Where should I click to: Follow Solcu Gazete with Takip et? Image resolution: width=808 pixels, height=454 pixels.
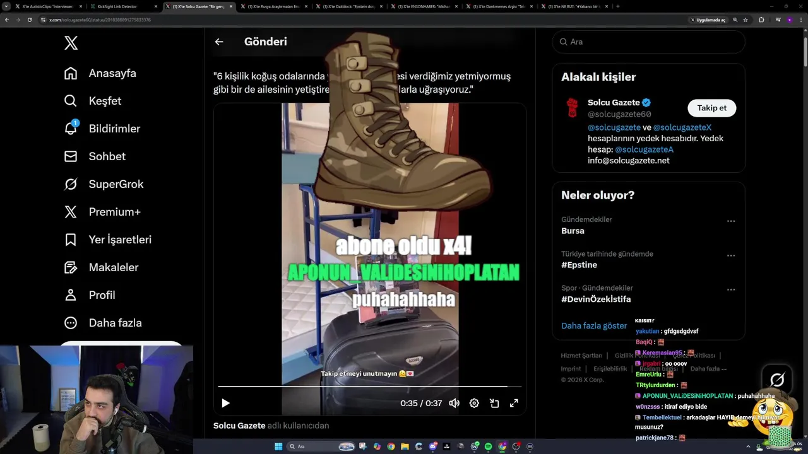711,108
